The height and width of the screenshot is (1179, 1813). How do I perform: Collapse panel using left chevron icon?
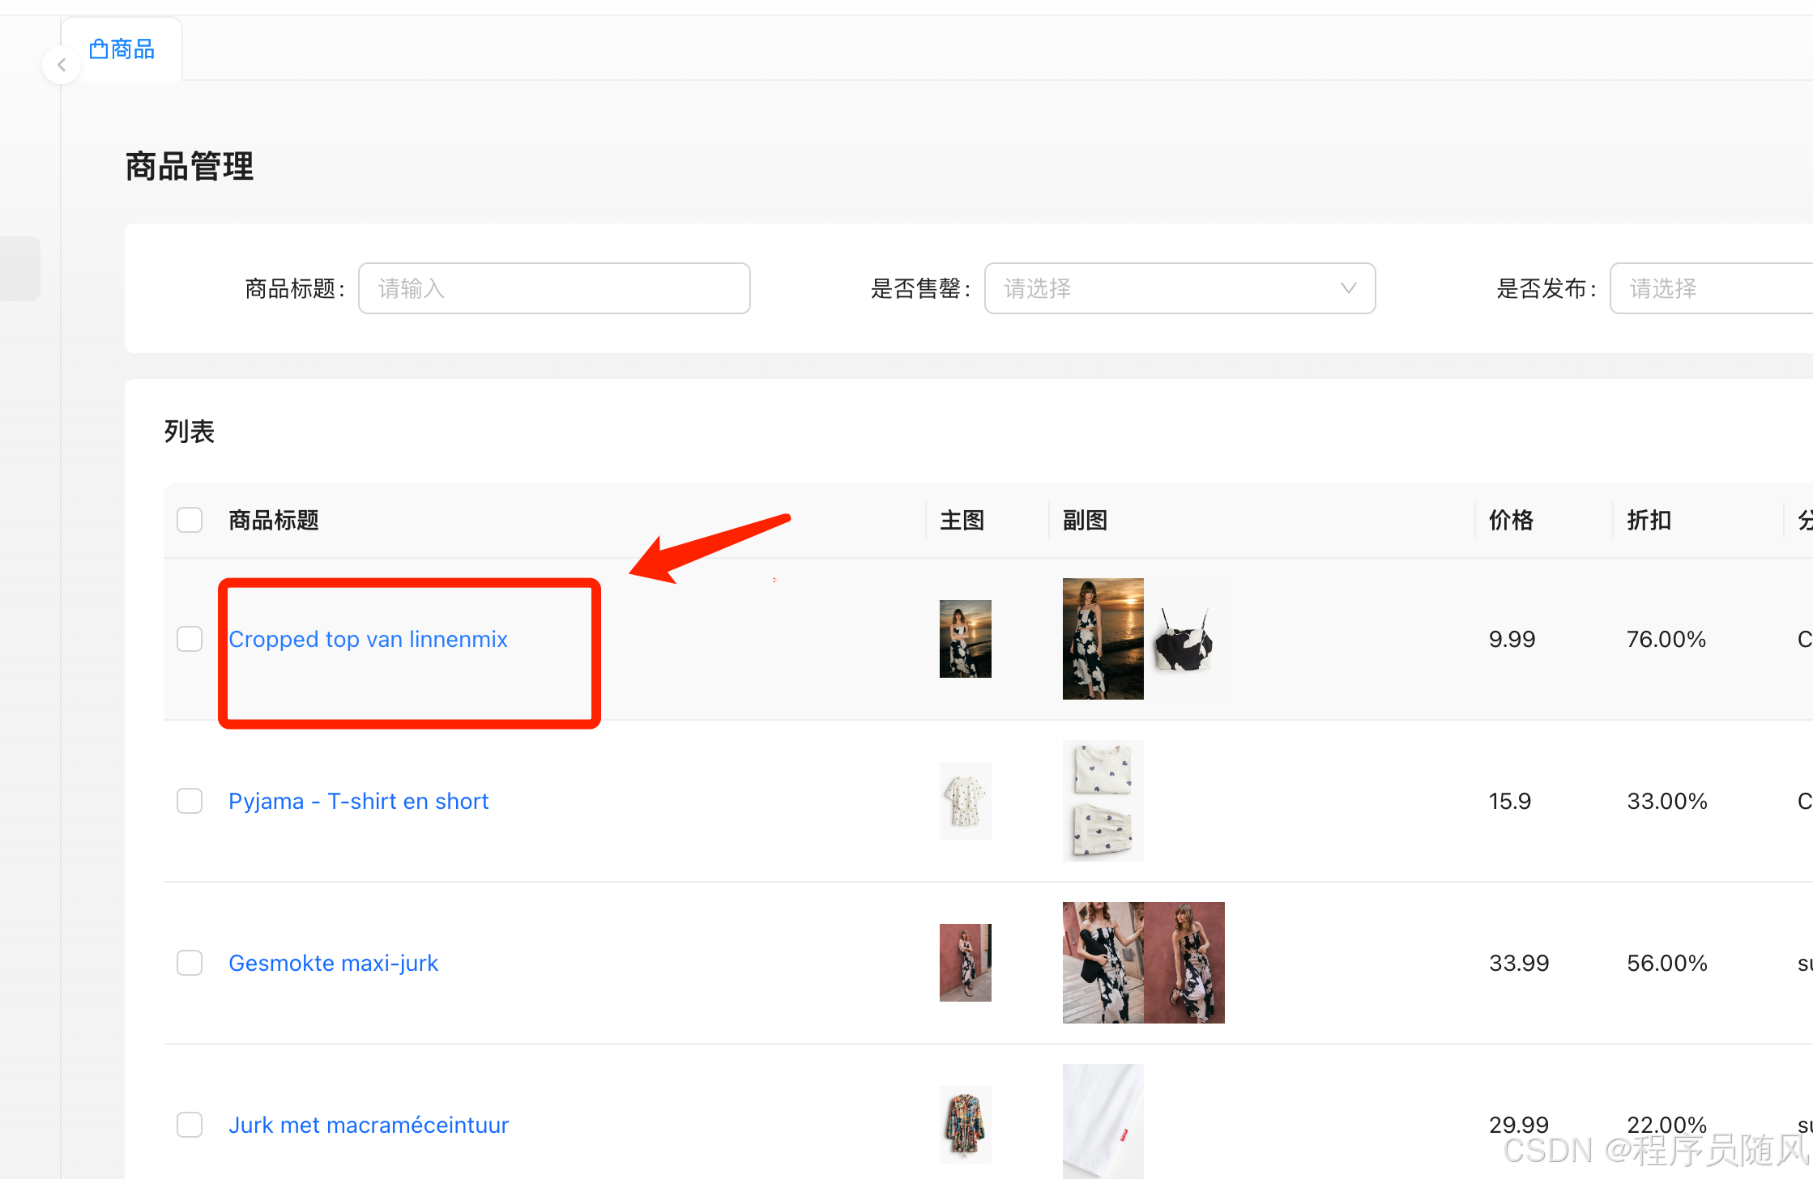tap(62, 64)
